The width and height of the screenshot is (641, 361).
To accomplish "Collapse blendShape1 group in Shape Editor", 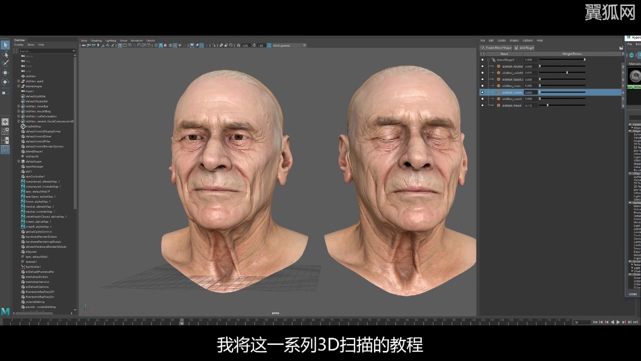I will click(x=488, y=60).
